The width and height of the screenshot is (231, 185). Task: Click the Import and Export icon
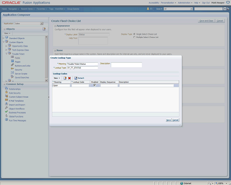coord(6,104)
